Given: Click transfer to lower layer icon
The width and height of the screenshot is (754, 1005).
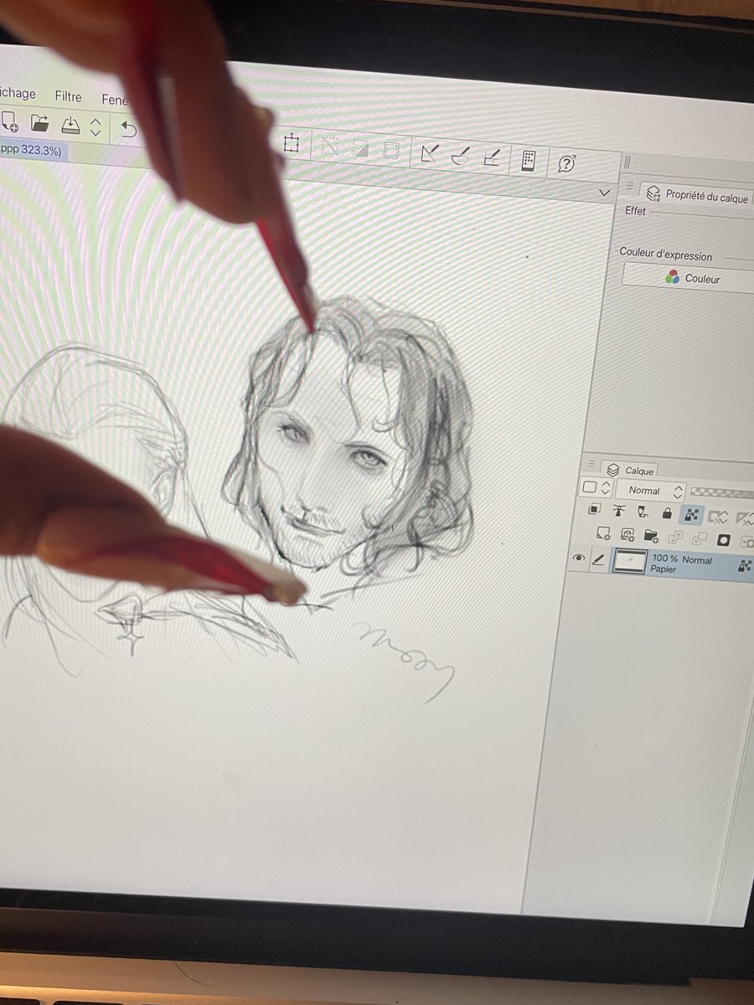Looking at the screenshot, I should (675, 538).
